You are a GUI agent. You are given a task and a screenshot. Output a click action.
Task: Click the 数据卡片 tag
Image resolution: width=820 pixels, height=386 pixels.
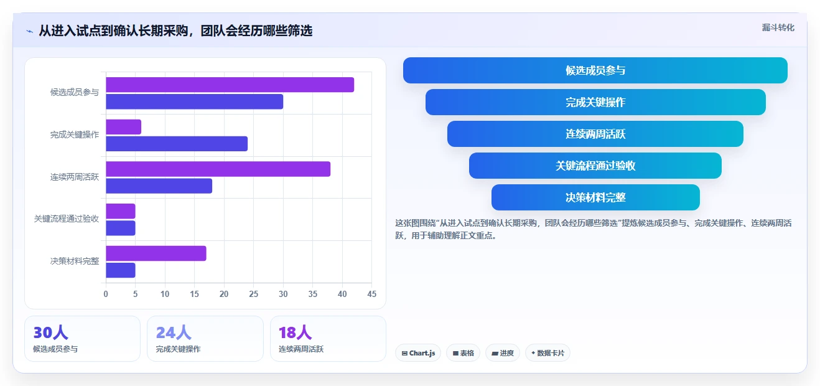point(547,353)
